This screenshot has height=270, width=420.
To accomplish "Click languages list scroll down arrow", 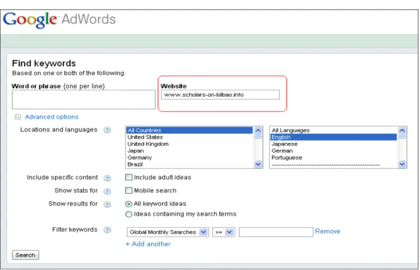I will pos(402,164).
